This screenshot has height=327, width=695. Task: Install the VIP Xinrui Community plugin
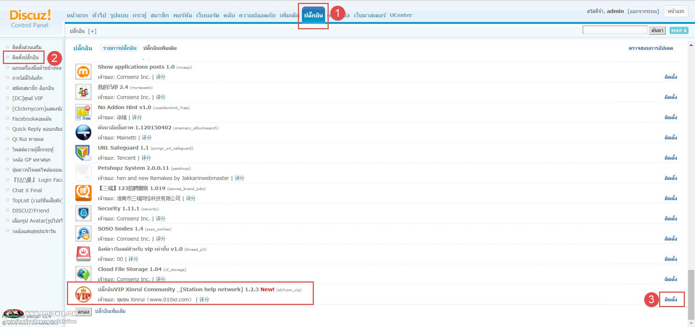point(670,300)
